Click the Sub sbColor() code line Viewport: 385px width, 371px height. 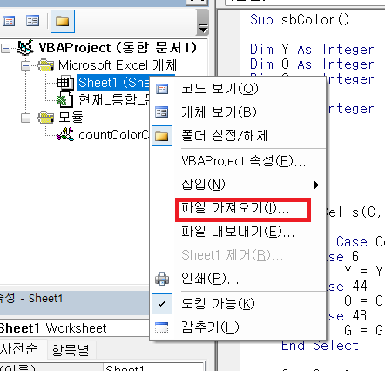click(300, 20)
